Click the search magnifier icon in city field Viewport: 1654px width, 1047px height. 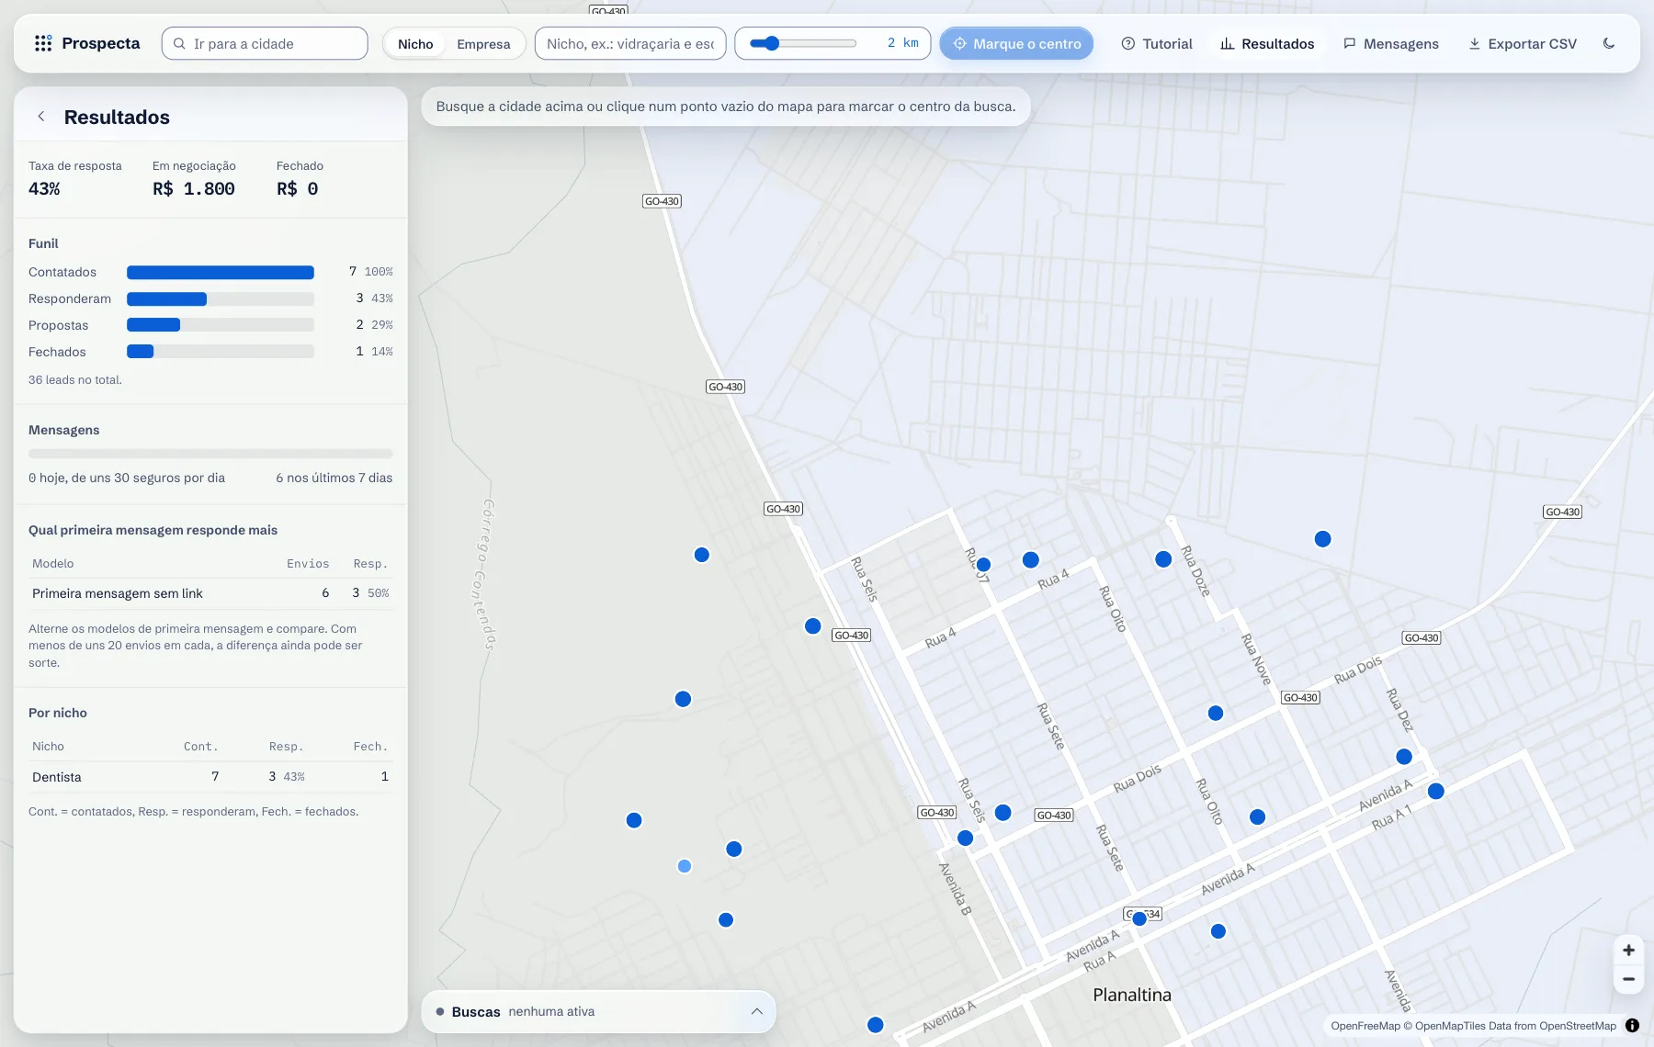[179, 43]
